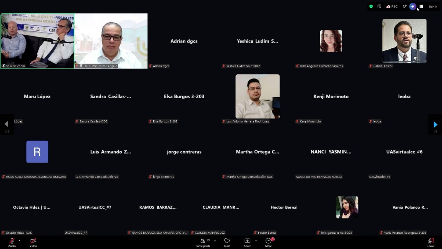Turn on camera with Video button
Screen dimensions: 442x249
(x=33, y=242)
